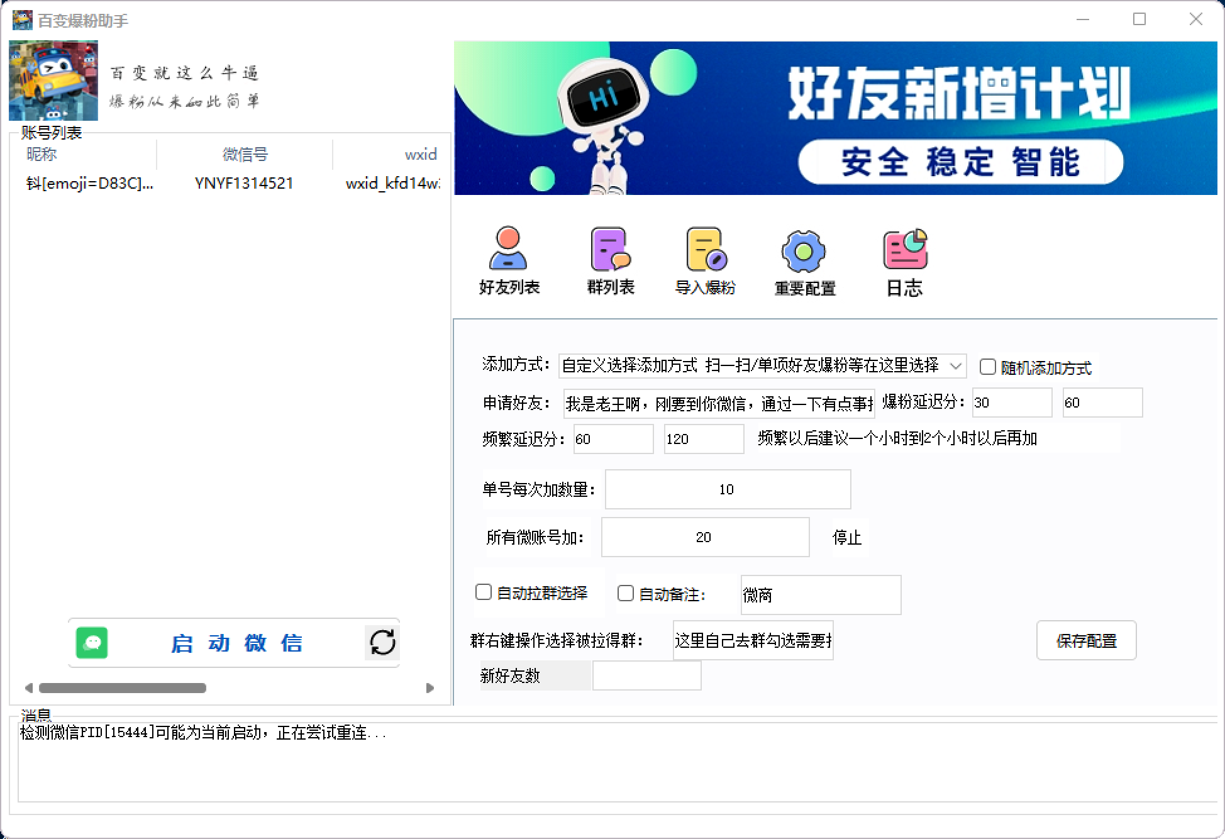Maximize the 百变爆粉助手 window
The height and width of the screenshot is (839, 1225).
pos(1139,19)
